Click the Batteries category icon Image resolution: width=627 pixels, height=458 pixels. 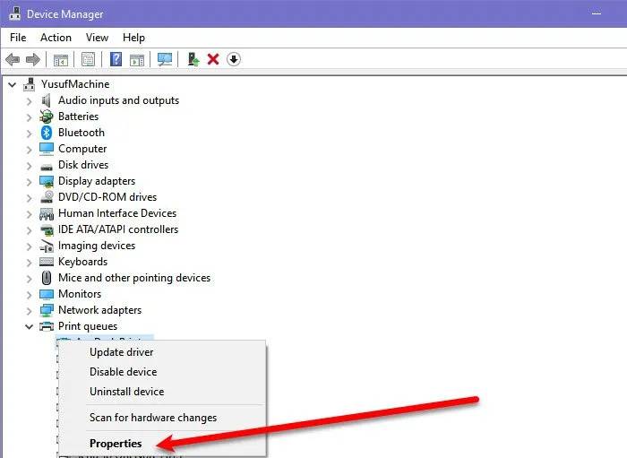(x=47, y=117)
